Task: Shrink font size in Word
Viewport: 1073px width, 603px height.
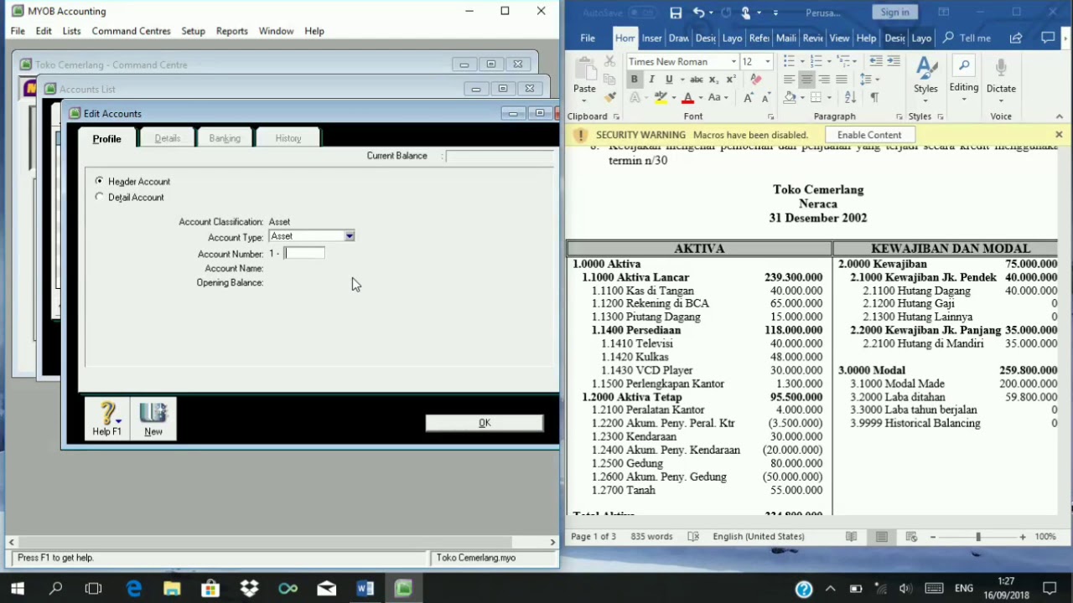Action: (x=768, y=97)
